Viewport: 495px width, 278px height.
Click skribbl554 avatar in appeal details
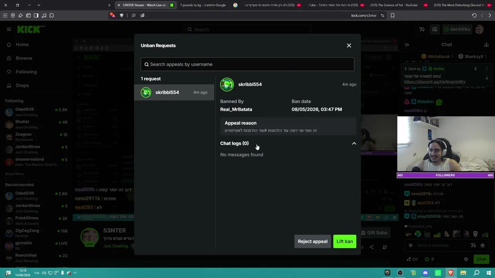tap(227, 84)
